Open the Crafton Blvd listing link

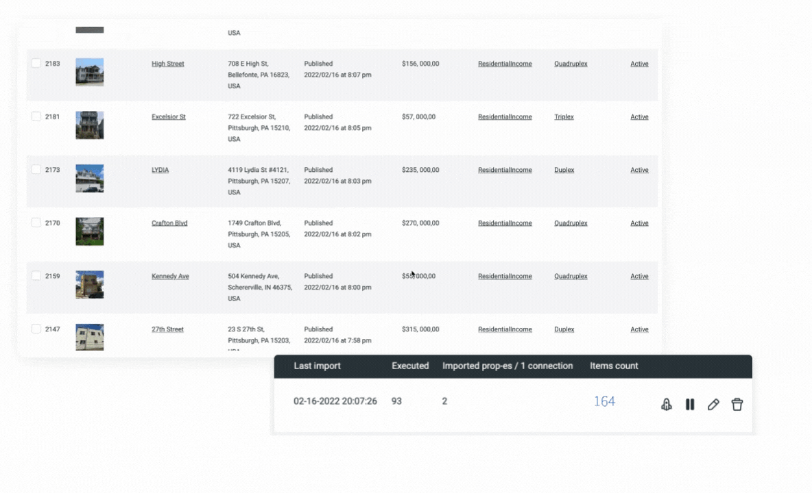(x=169, y=223)
